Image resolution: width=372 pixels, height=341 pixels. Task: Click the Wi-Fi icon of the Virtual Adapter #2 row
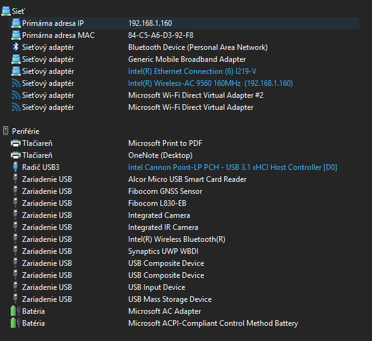click(16, 95)
